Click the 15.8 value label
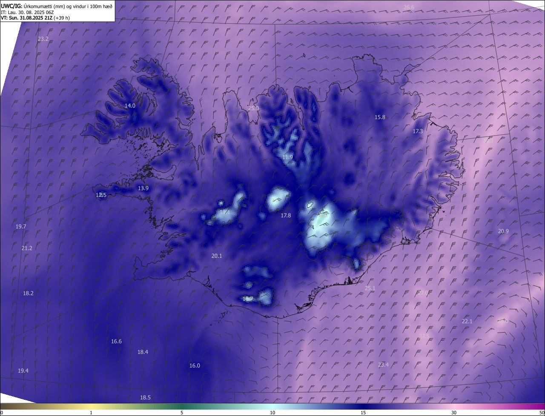This screenshot has width=545, height=416. coord(380,117)
